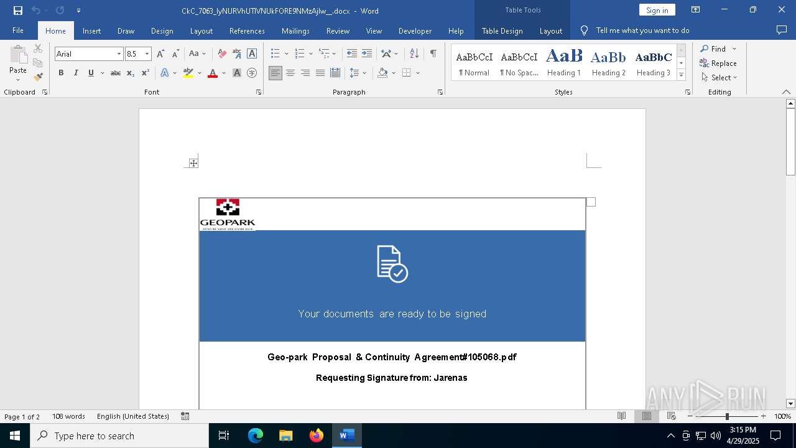796x448 pixels.
Task: Click the 108 words counter
Action: tap(68, 416)
